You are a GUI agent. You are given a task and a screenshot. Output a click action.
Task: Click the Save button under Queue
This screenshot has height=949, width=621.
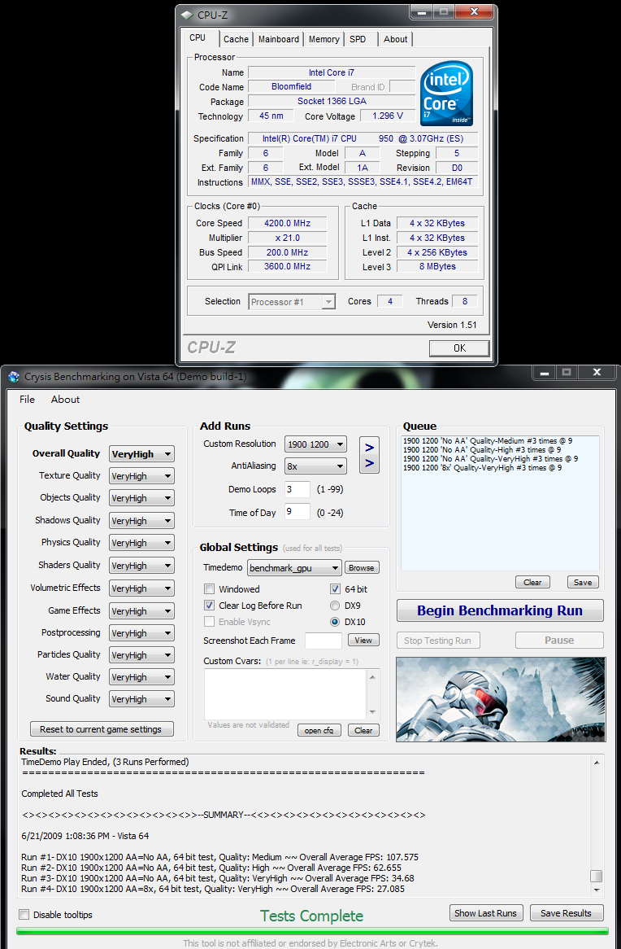583,582
